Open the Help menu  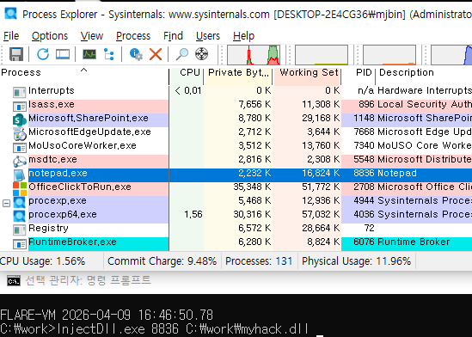pos(244,36)
